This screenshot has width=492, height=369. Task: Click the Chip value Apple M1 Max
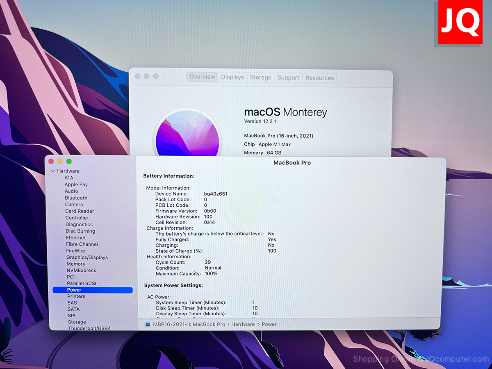click(275, 144)
